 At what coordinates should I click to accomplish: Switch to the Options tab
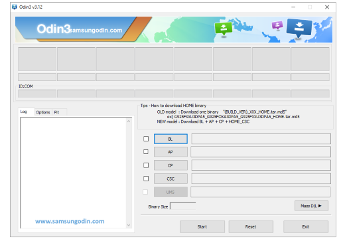[43, 112]
